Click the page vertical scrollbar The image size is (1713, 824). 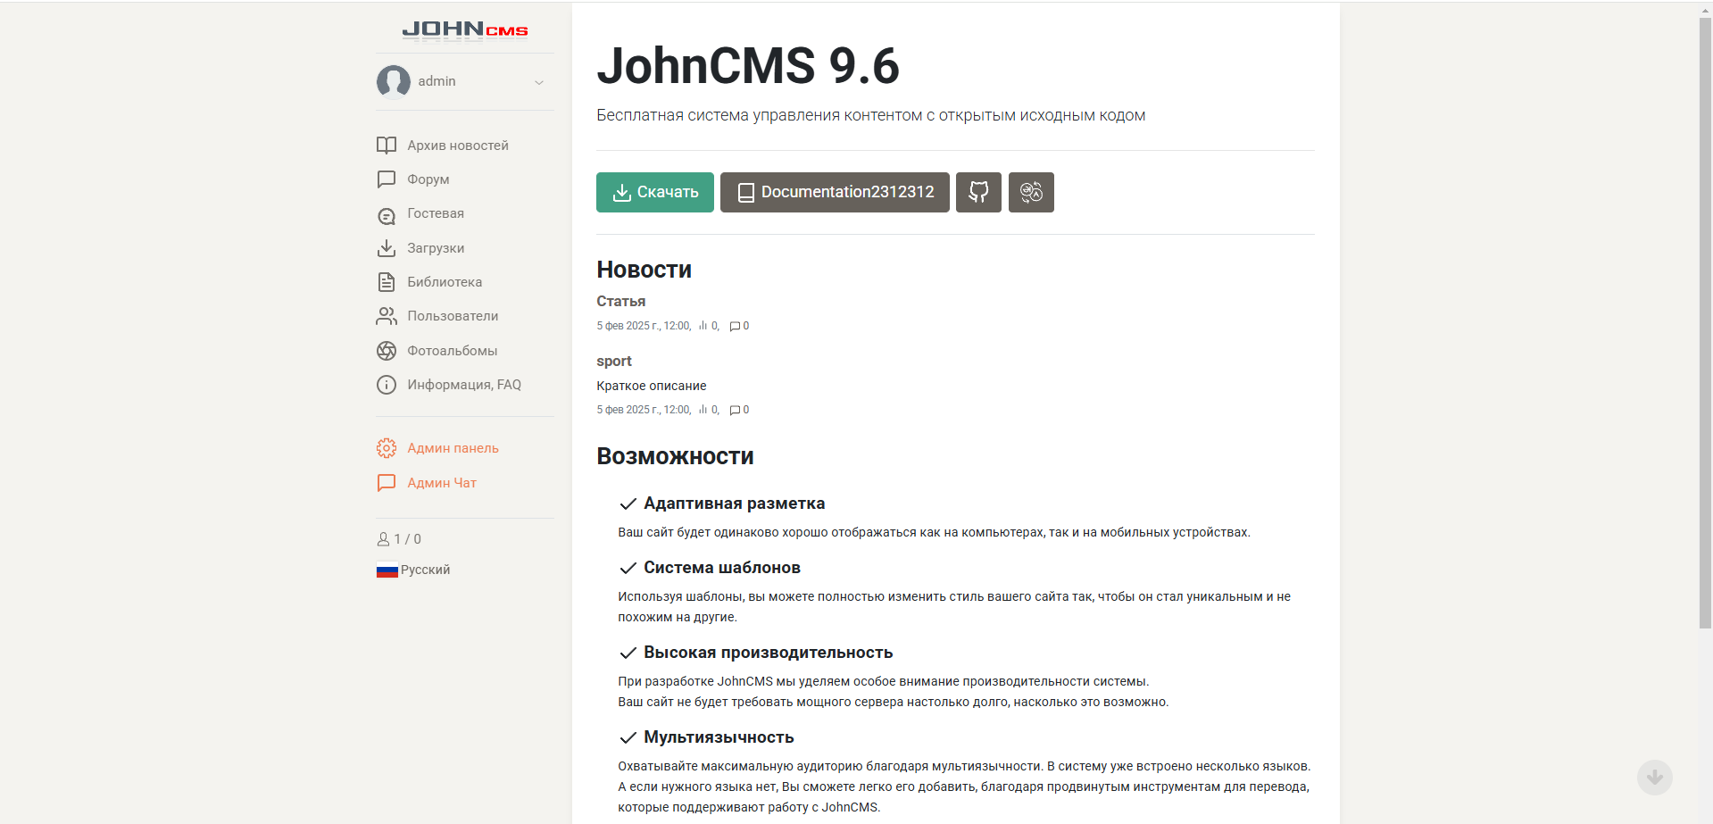pyautogui.click(x=1705, y=321)
